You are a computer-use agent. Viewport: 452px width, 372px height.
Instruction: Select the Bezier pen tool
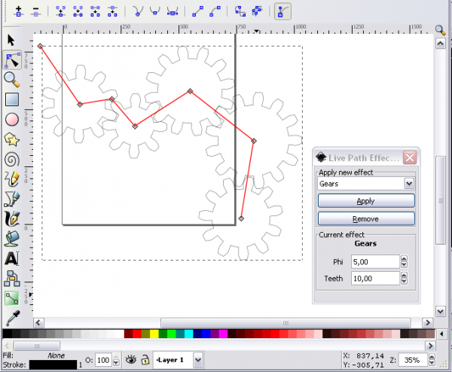point(12,199)
